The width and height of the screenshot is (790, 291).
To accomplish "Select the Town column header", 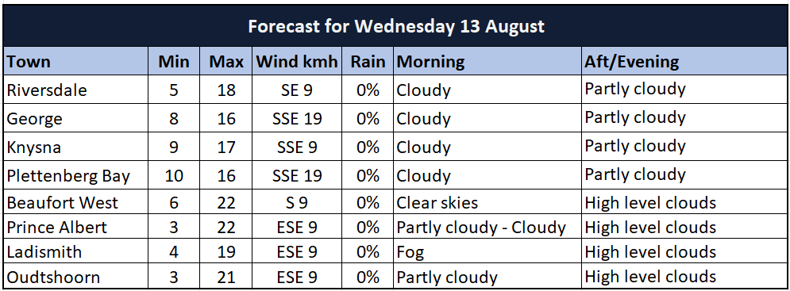I will [x=75, y=61].
